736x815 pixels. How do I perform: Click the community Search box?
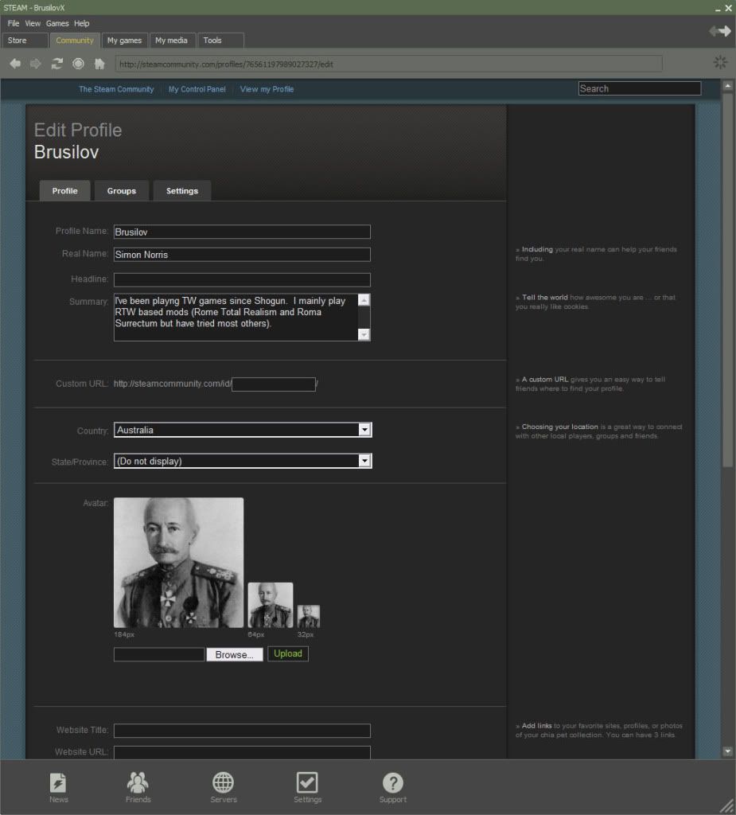[x=640, y=88]
